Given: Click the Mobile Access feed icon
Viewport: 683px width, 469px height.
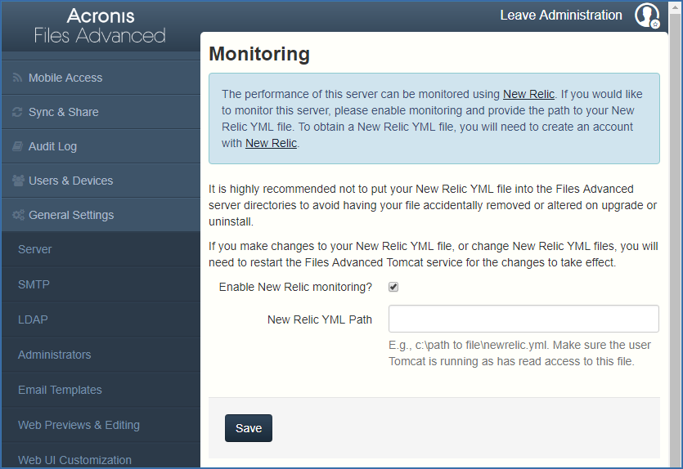Looking at the screenshot, I should click(x=17, y=78).
